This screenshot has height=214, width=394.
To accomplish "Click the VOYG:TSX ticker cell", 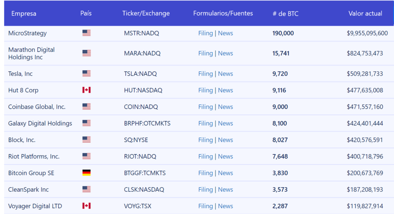I will 138,206.
